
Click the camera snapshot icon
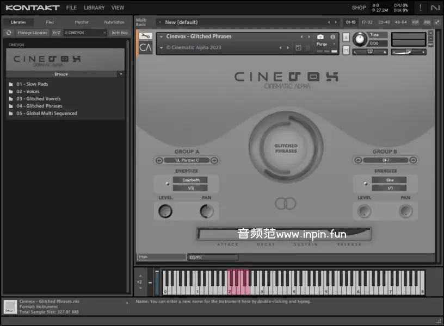(320, 37)
